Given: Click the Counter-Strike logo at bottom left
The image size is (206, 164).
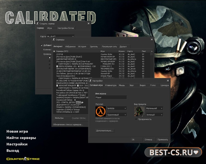Looking at the screenshot, I should (x=23, y=159).
